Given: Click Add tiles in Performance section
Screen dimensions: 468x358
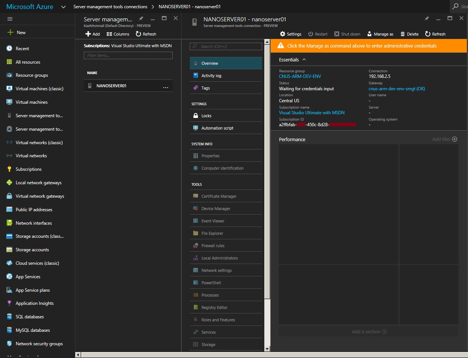Looking at the screenshot, I should (444, 139).
